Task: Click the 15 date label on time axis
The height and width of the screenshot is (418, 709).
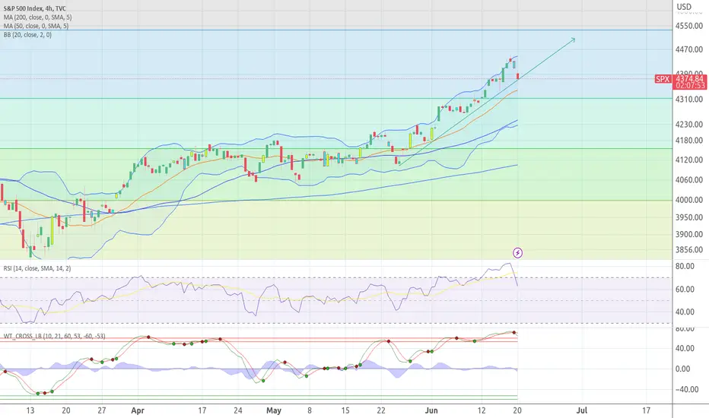Action: coord(345,410)
